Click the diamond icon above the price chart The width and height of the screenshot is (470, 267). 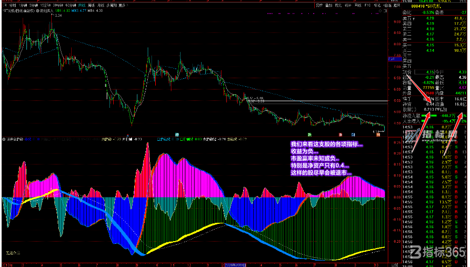point(380,11)
